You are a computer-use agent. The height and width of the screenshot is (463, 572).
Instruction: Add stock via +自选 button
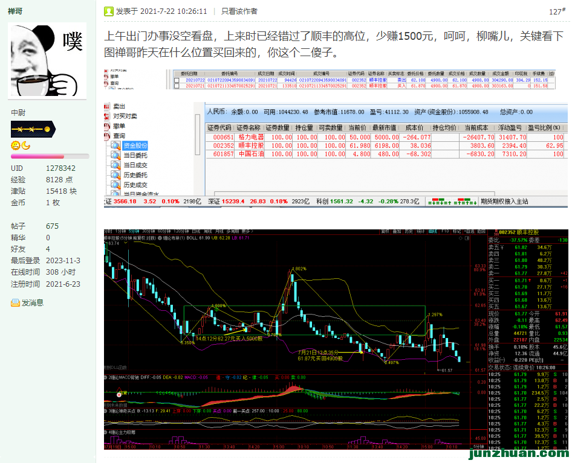(469, 232)
